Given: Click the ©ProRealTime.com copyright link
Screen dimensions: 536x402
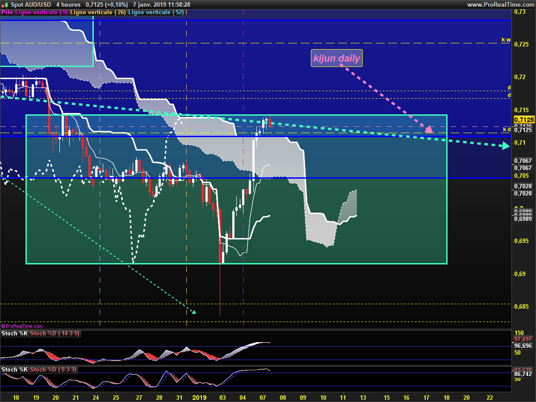Looking at the screenshot, I should click(x=22, y=327).
